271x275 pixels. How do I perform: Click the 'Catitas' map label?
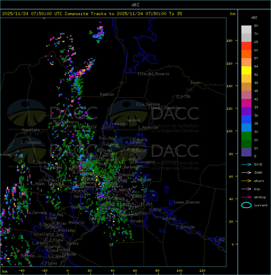169,218
